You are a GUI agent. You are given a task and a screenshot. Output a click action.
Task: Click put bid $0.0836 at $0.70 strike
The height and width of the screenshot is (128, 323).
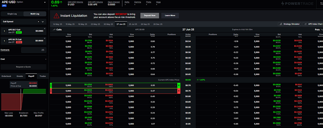click(x=277, y=84)
